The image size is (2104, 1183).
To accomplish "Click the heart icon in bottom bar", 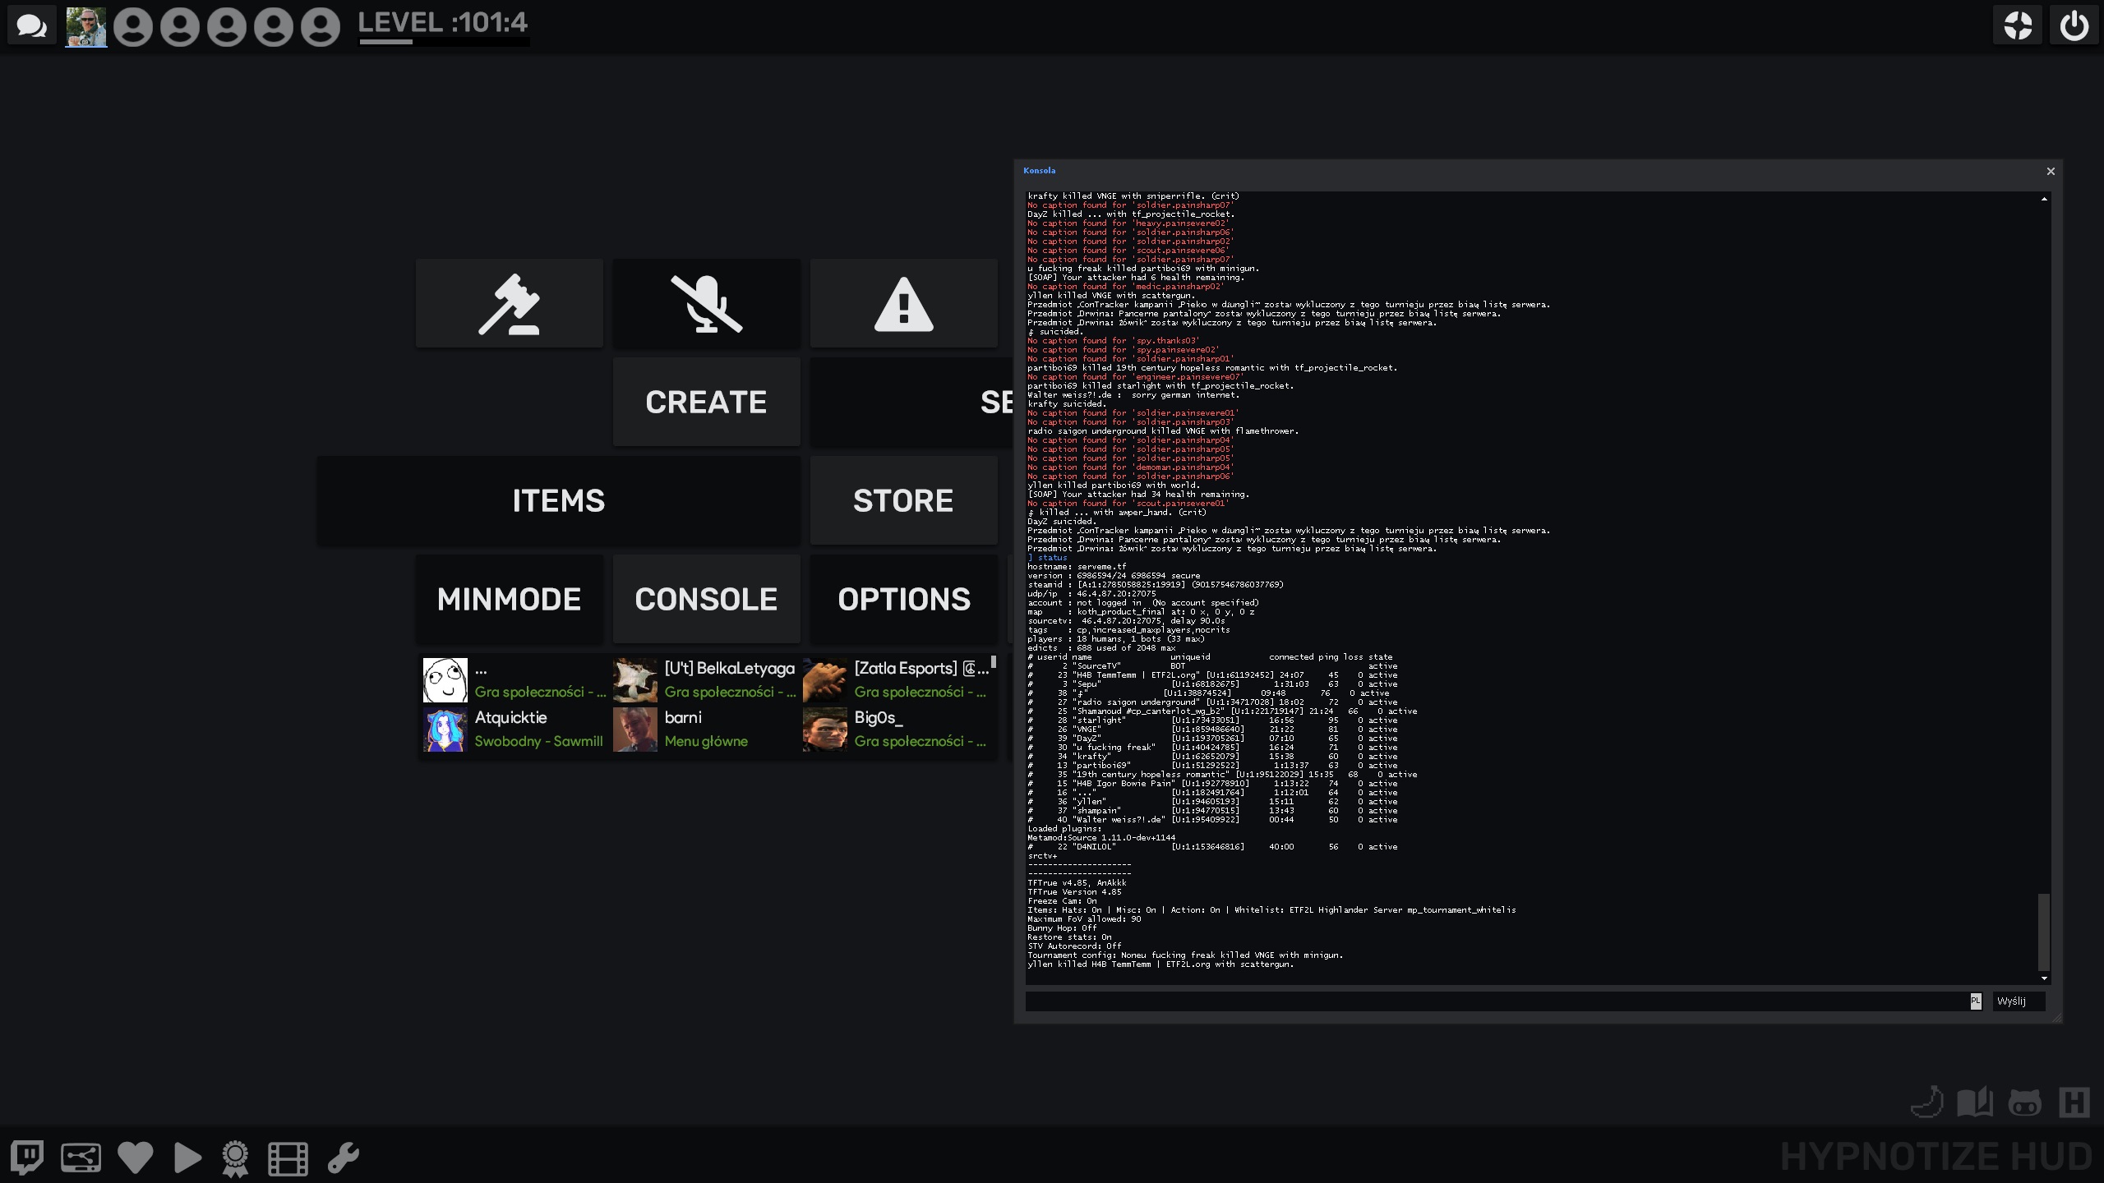I will click(136, 1158).
